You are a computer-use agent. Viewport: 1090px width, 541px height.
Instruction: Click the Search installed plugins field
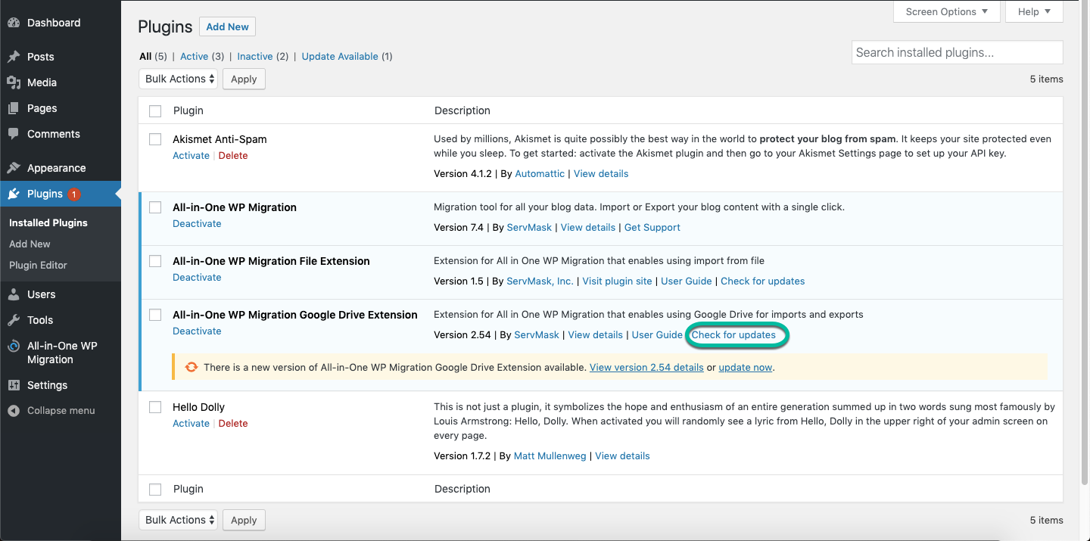pos(957,52)
